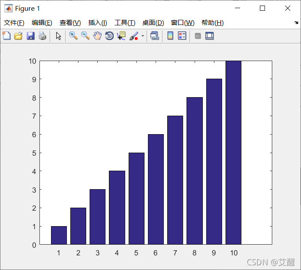Insert a legend via toolbar icon
Image resolution: width=301 pixels, height=270 pixels.
[182, 36]
